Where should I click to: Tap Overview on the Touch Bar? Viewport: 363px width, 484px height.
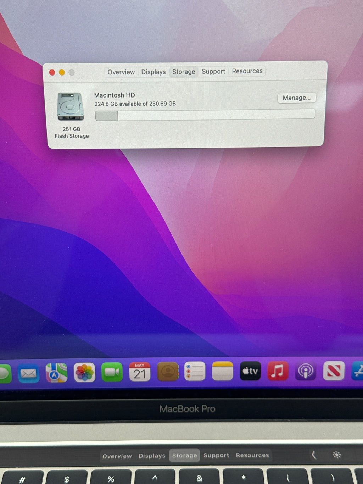[117, 456]
